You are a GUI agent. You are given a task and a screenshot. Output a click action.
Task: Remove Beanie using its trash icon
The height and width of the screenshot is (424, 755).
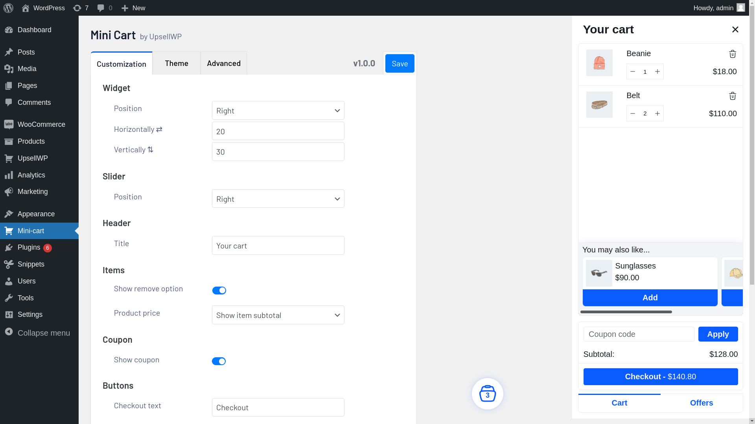coord(733,54)
